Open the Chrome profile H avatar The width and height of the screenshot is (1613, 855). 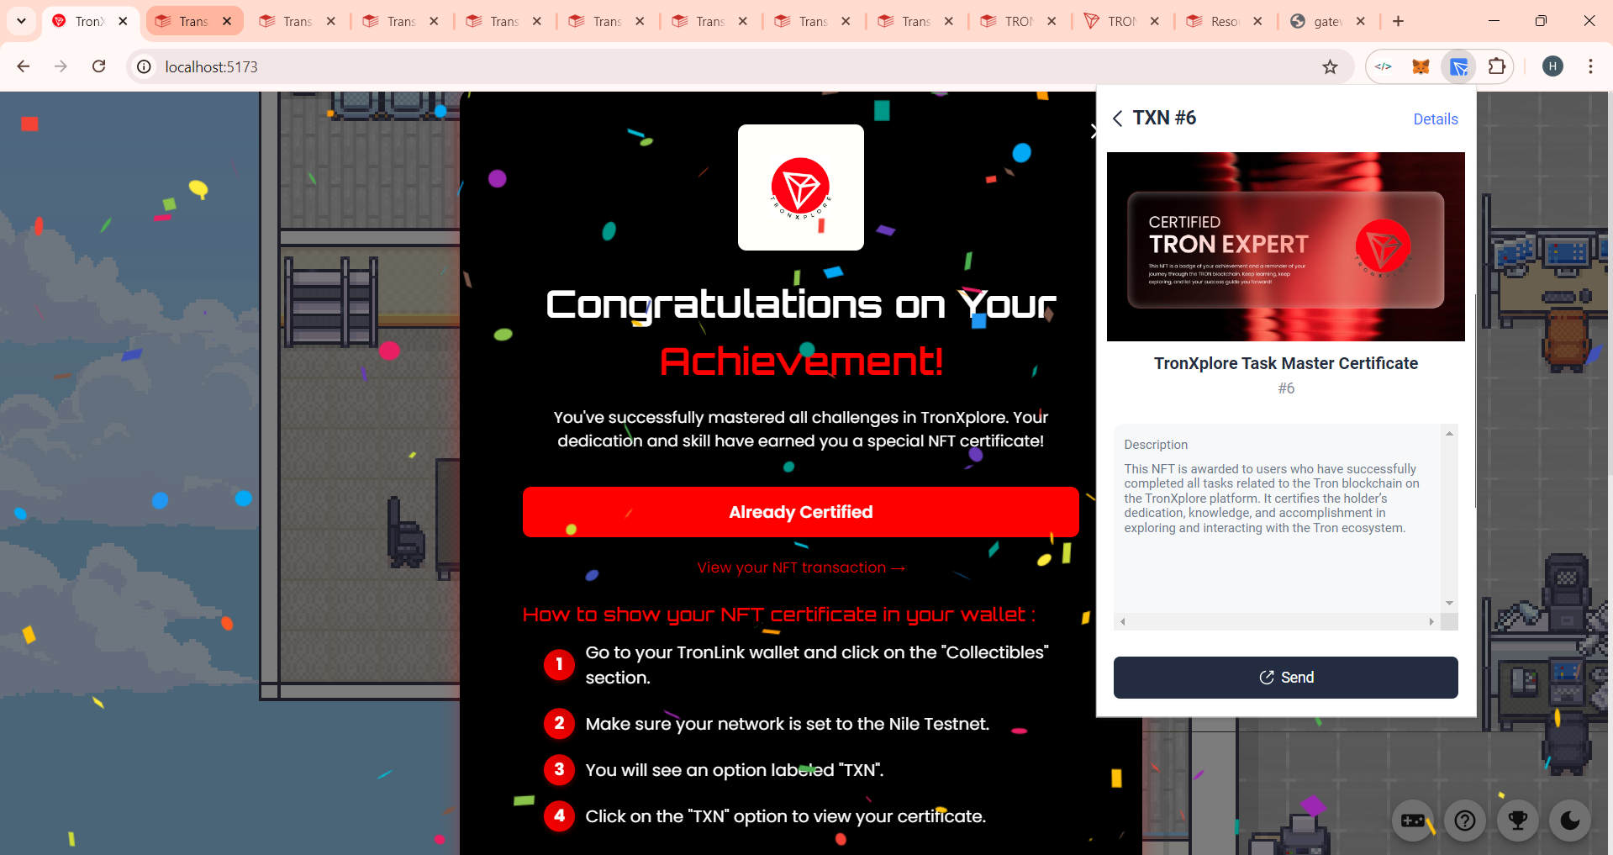pyautogui.click(x=1553, y=66)
